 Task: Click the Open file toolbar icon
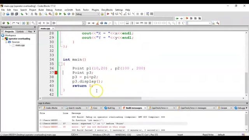coord(8,14)
